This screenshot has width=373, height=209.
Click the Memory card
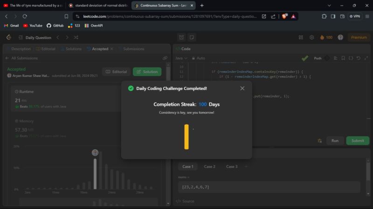pyautogui.click(x=67, y=128)
